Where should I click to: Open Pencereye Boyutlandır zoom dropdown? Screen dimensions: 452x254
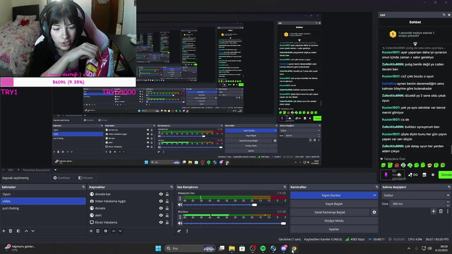tap(55, 170)
